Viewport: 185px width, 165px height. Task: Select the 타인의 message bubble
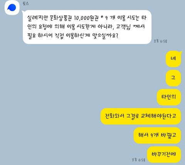(x=169, y=97)
